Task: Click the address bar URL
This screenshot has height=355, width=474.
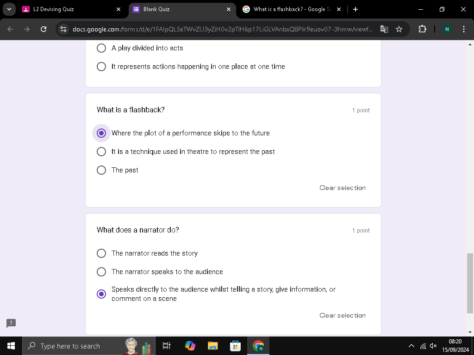Action: click(x=223, y=29)
